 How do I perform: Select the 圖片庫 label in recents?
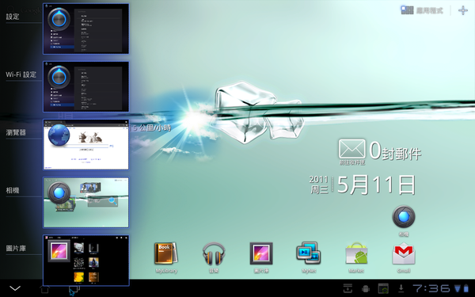tap(16, 248)
